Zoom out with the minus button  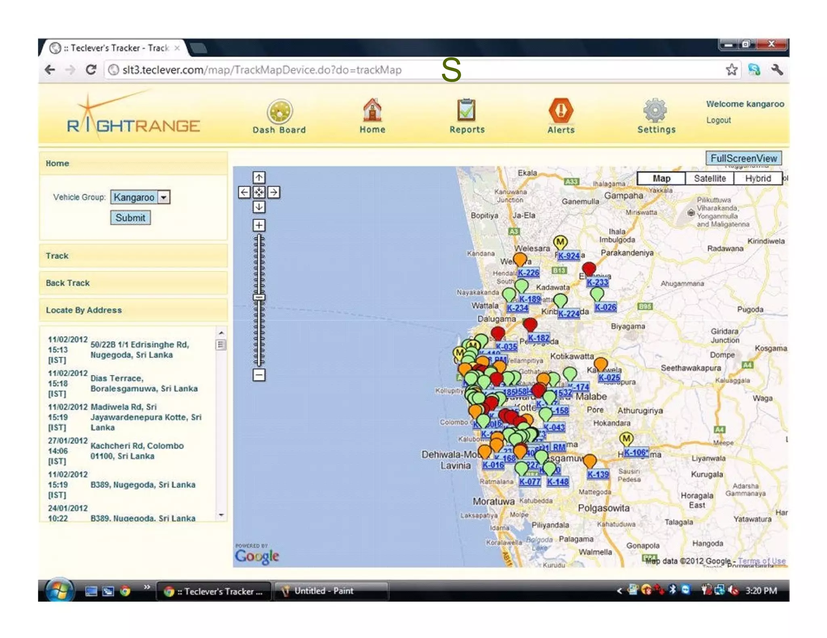[x=259, y=375]
